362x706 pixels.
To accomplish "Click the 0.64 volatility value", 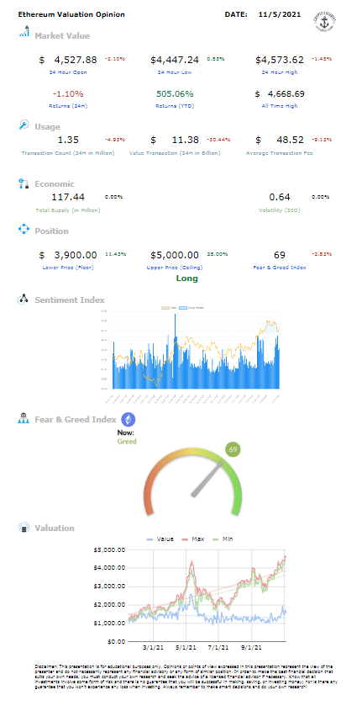I will 279,197.
